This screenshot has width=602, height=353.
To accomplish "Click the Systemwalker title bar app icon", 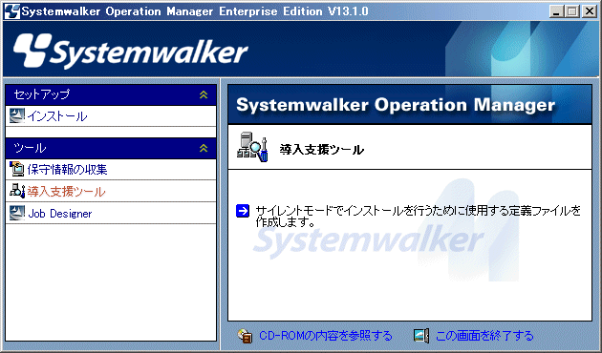I will pos(11,11).
